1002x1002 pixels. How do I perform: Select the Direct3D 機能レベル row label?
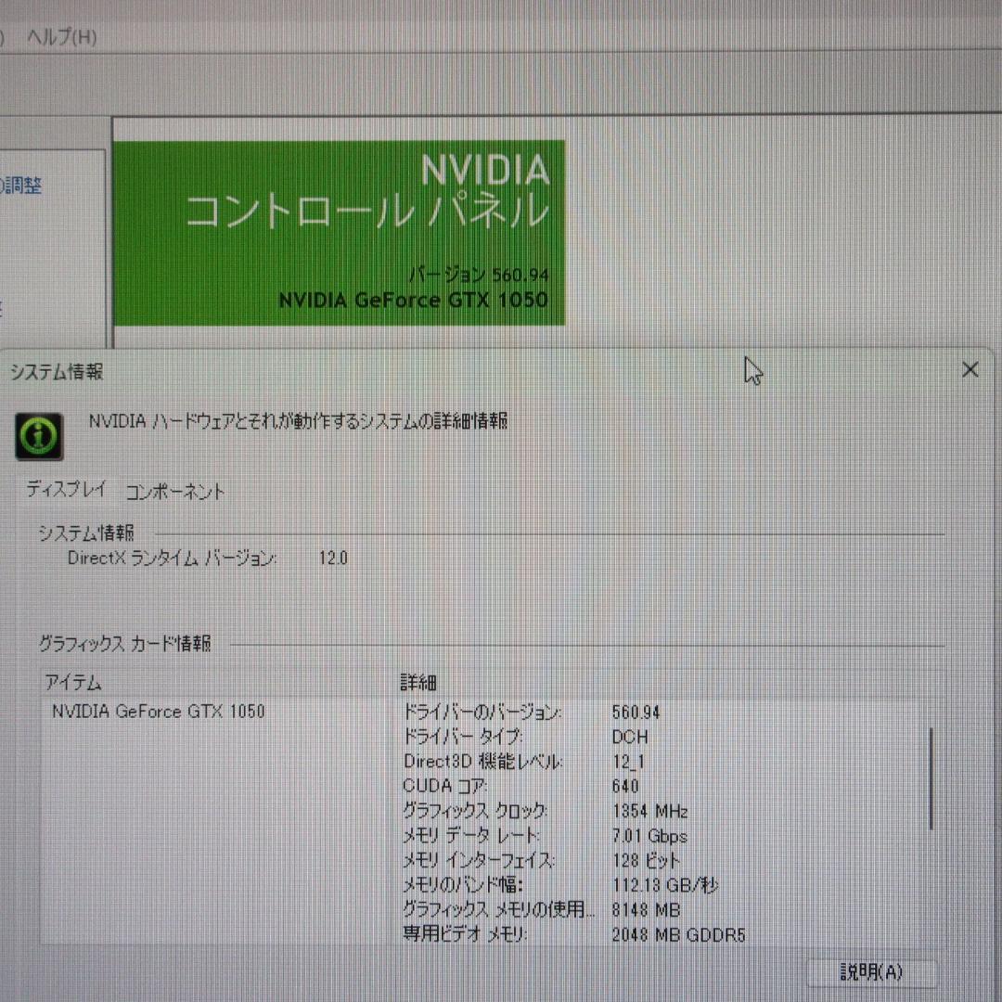[482, 761]
